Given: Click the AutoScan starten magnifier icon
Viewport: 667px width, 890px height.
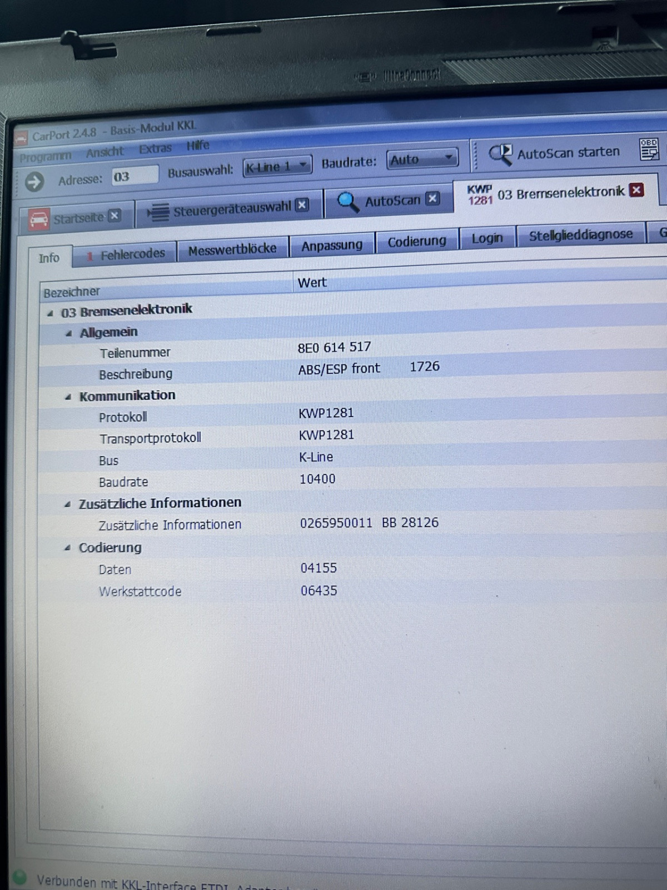Looking at the screenshot, I should pos(500,154).
